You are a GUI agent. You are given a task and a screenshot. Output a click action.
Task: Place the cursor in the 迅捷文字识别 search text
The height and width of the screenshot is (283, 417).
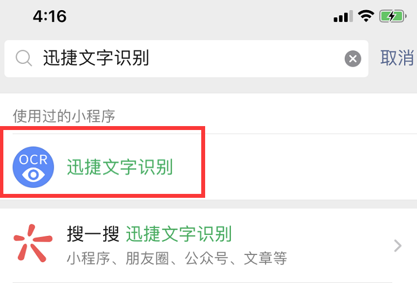pyautogui.click(x=96, y=58)
